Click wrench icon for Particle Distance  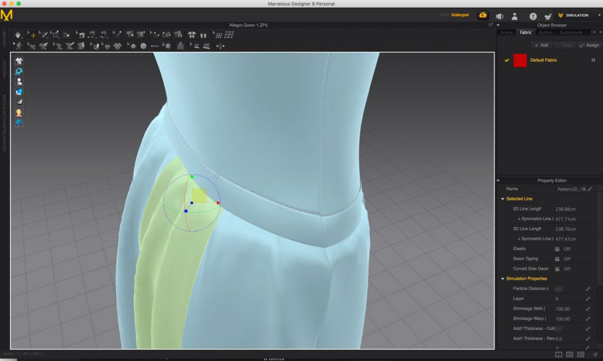pyautogui.click(x=588, y=289)
